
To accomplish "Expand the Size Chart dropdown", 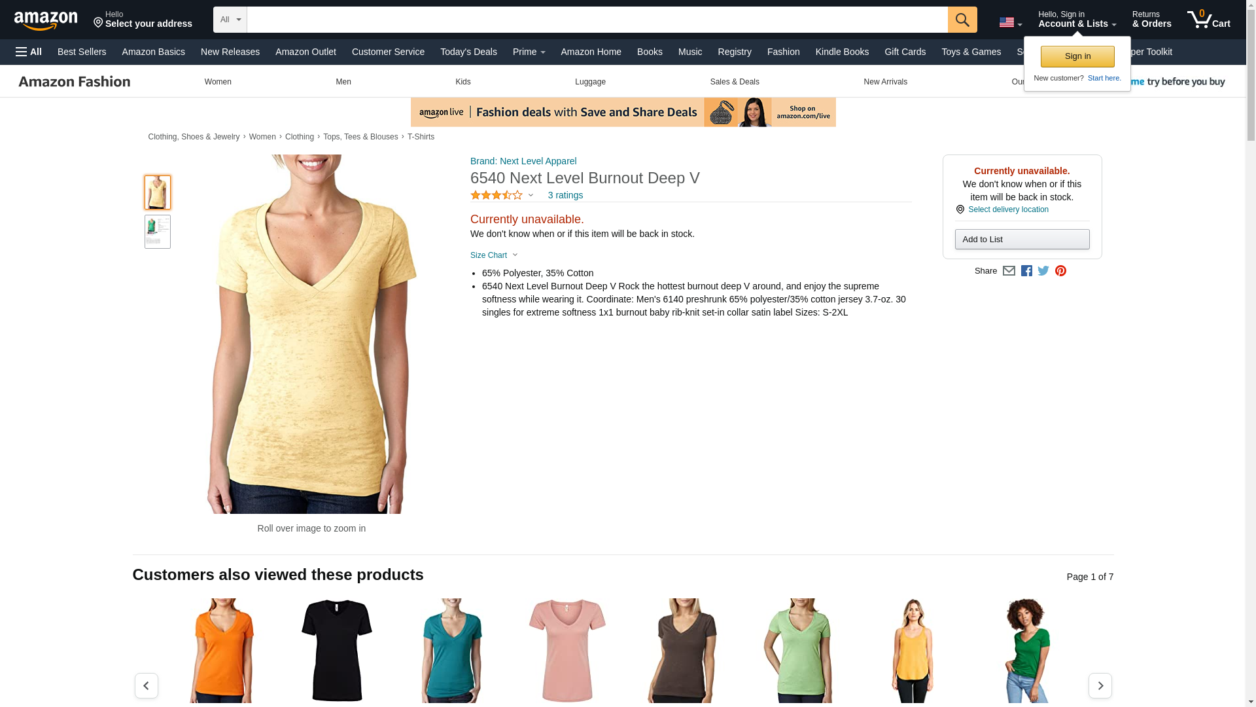I will [x=494, y=255].
